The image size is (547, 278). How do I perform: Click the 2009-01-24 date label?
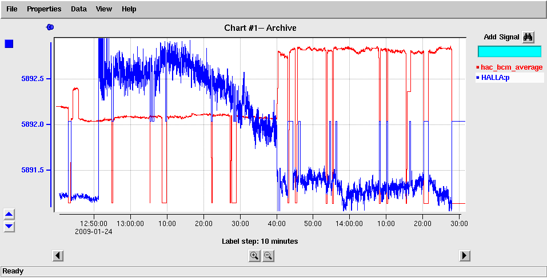(93, 231)
